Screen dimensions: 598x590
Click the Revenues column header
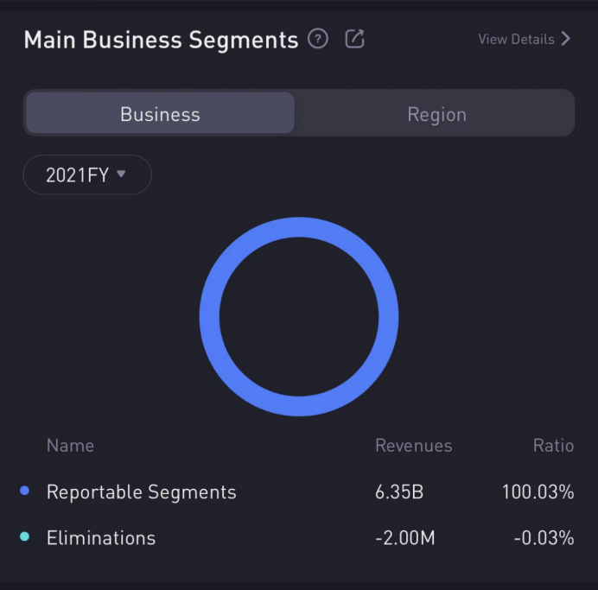413,446
